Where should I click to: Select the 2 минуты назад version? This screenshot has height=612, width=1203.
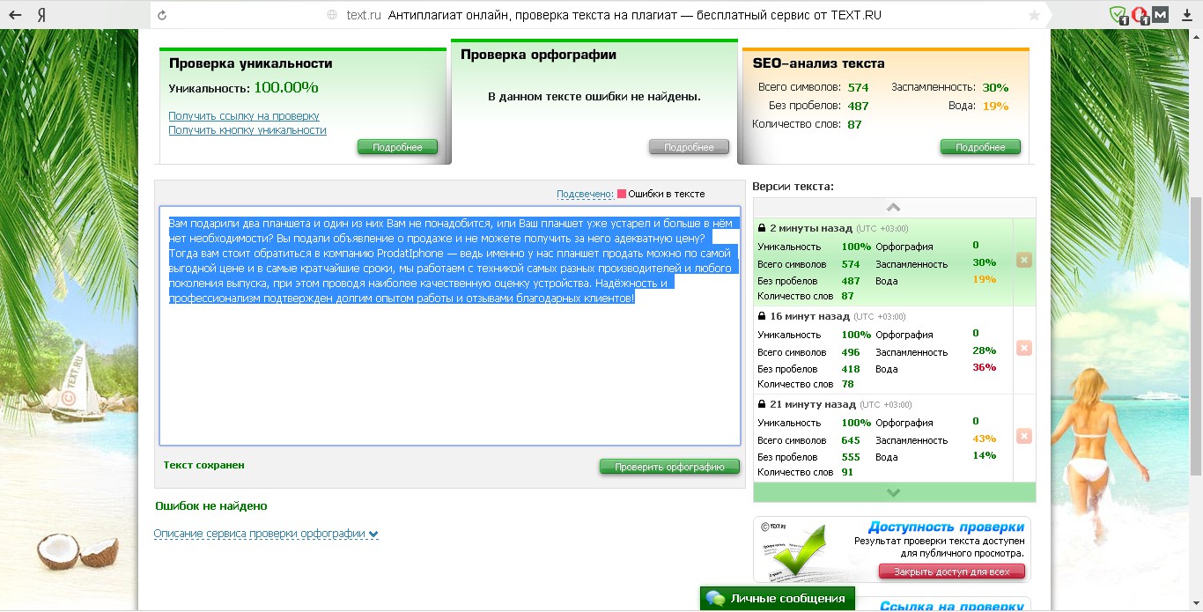tap(883, 262)
